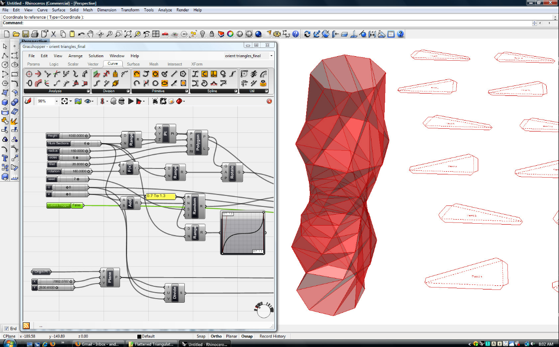This screenshot has width=559, height=347.
Task: Enable Ortho in the Rhino status bar
Action: click(x=216, y=336)
